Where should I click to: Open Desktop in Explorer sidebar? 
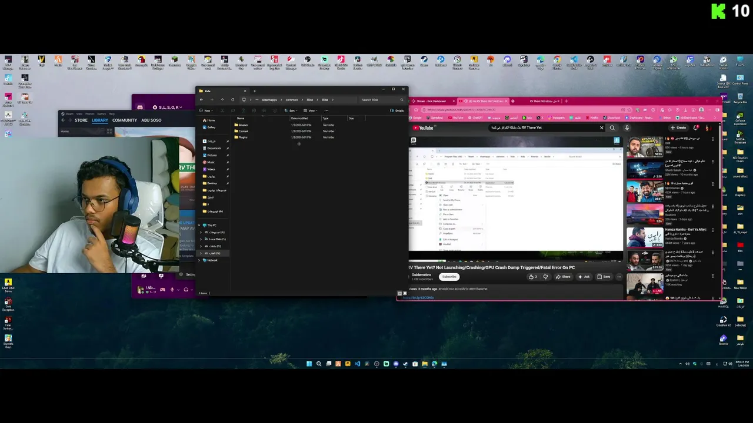point(209,183)
